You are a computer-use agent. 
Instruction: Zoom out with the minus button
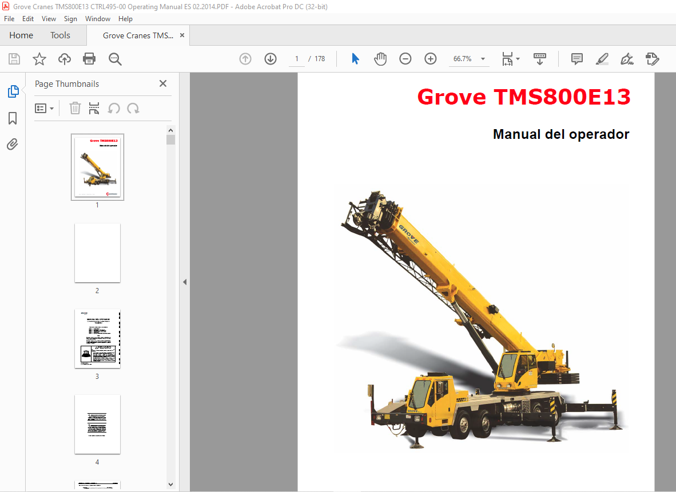[x=405, y=59]
